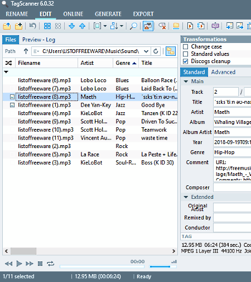This screenshot has height=282, width=251.
Task: Tick the checkbox beside listoffreeware (9).mp3
Action: [x=12, y=122]
